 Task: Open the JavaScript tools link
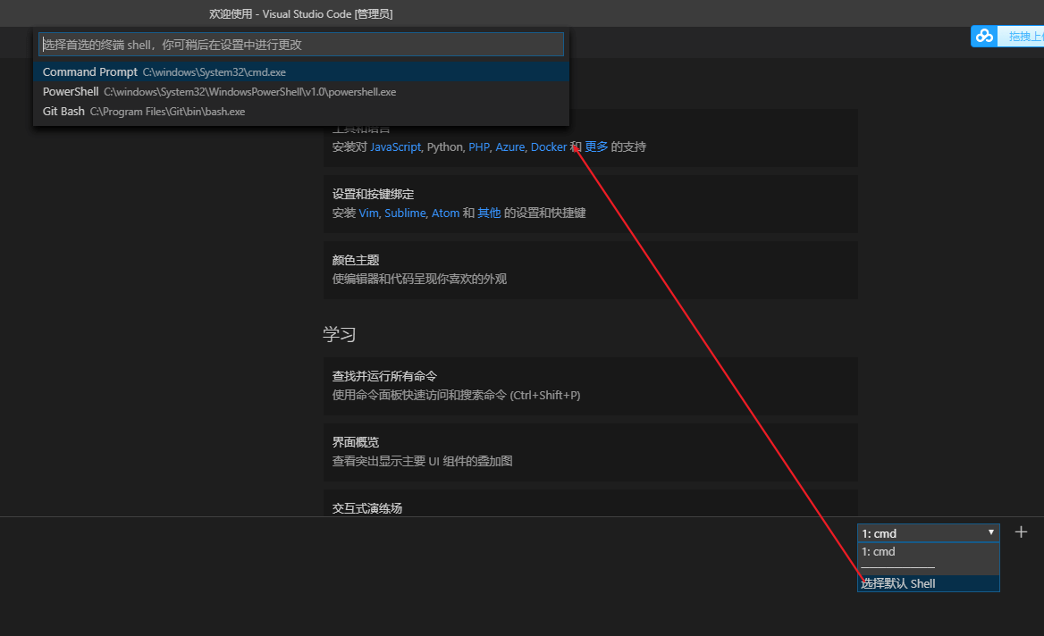pyautogui.click(x=395, y=147)
